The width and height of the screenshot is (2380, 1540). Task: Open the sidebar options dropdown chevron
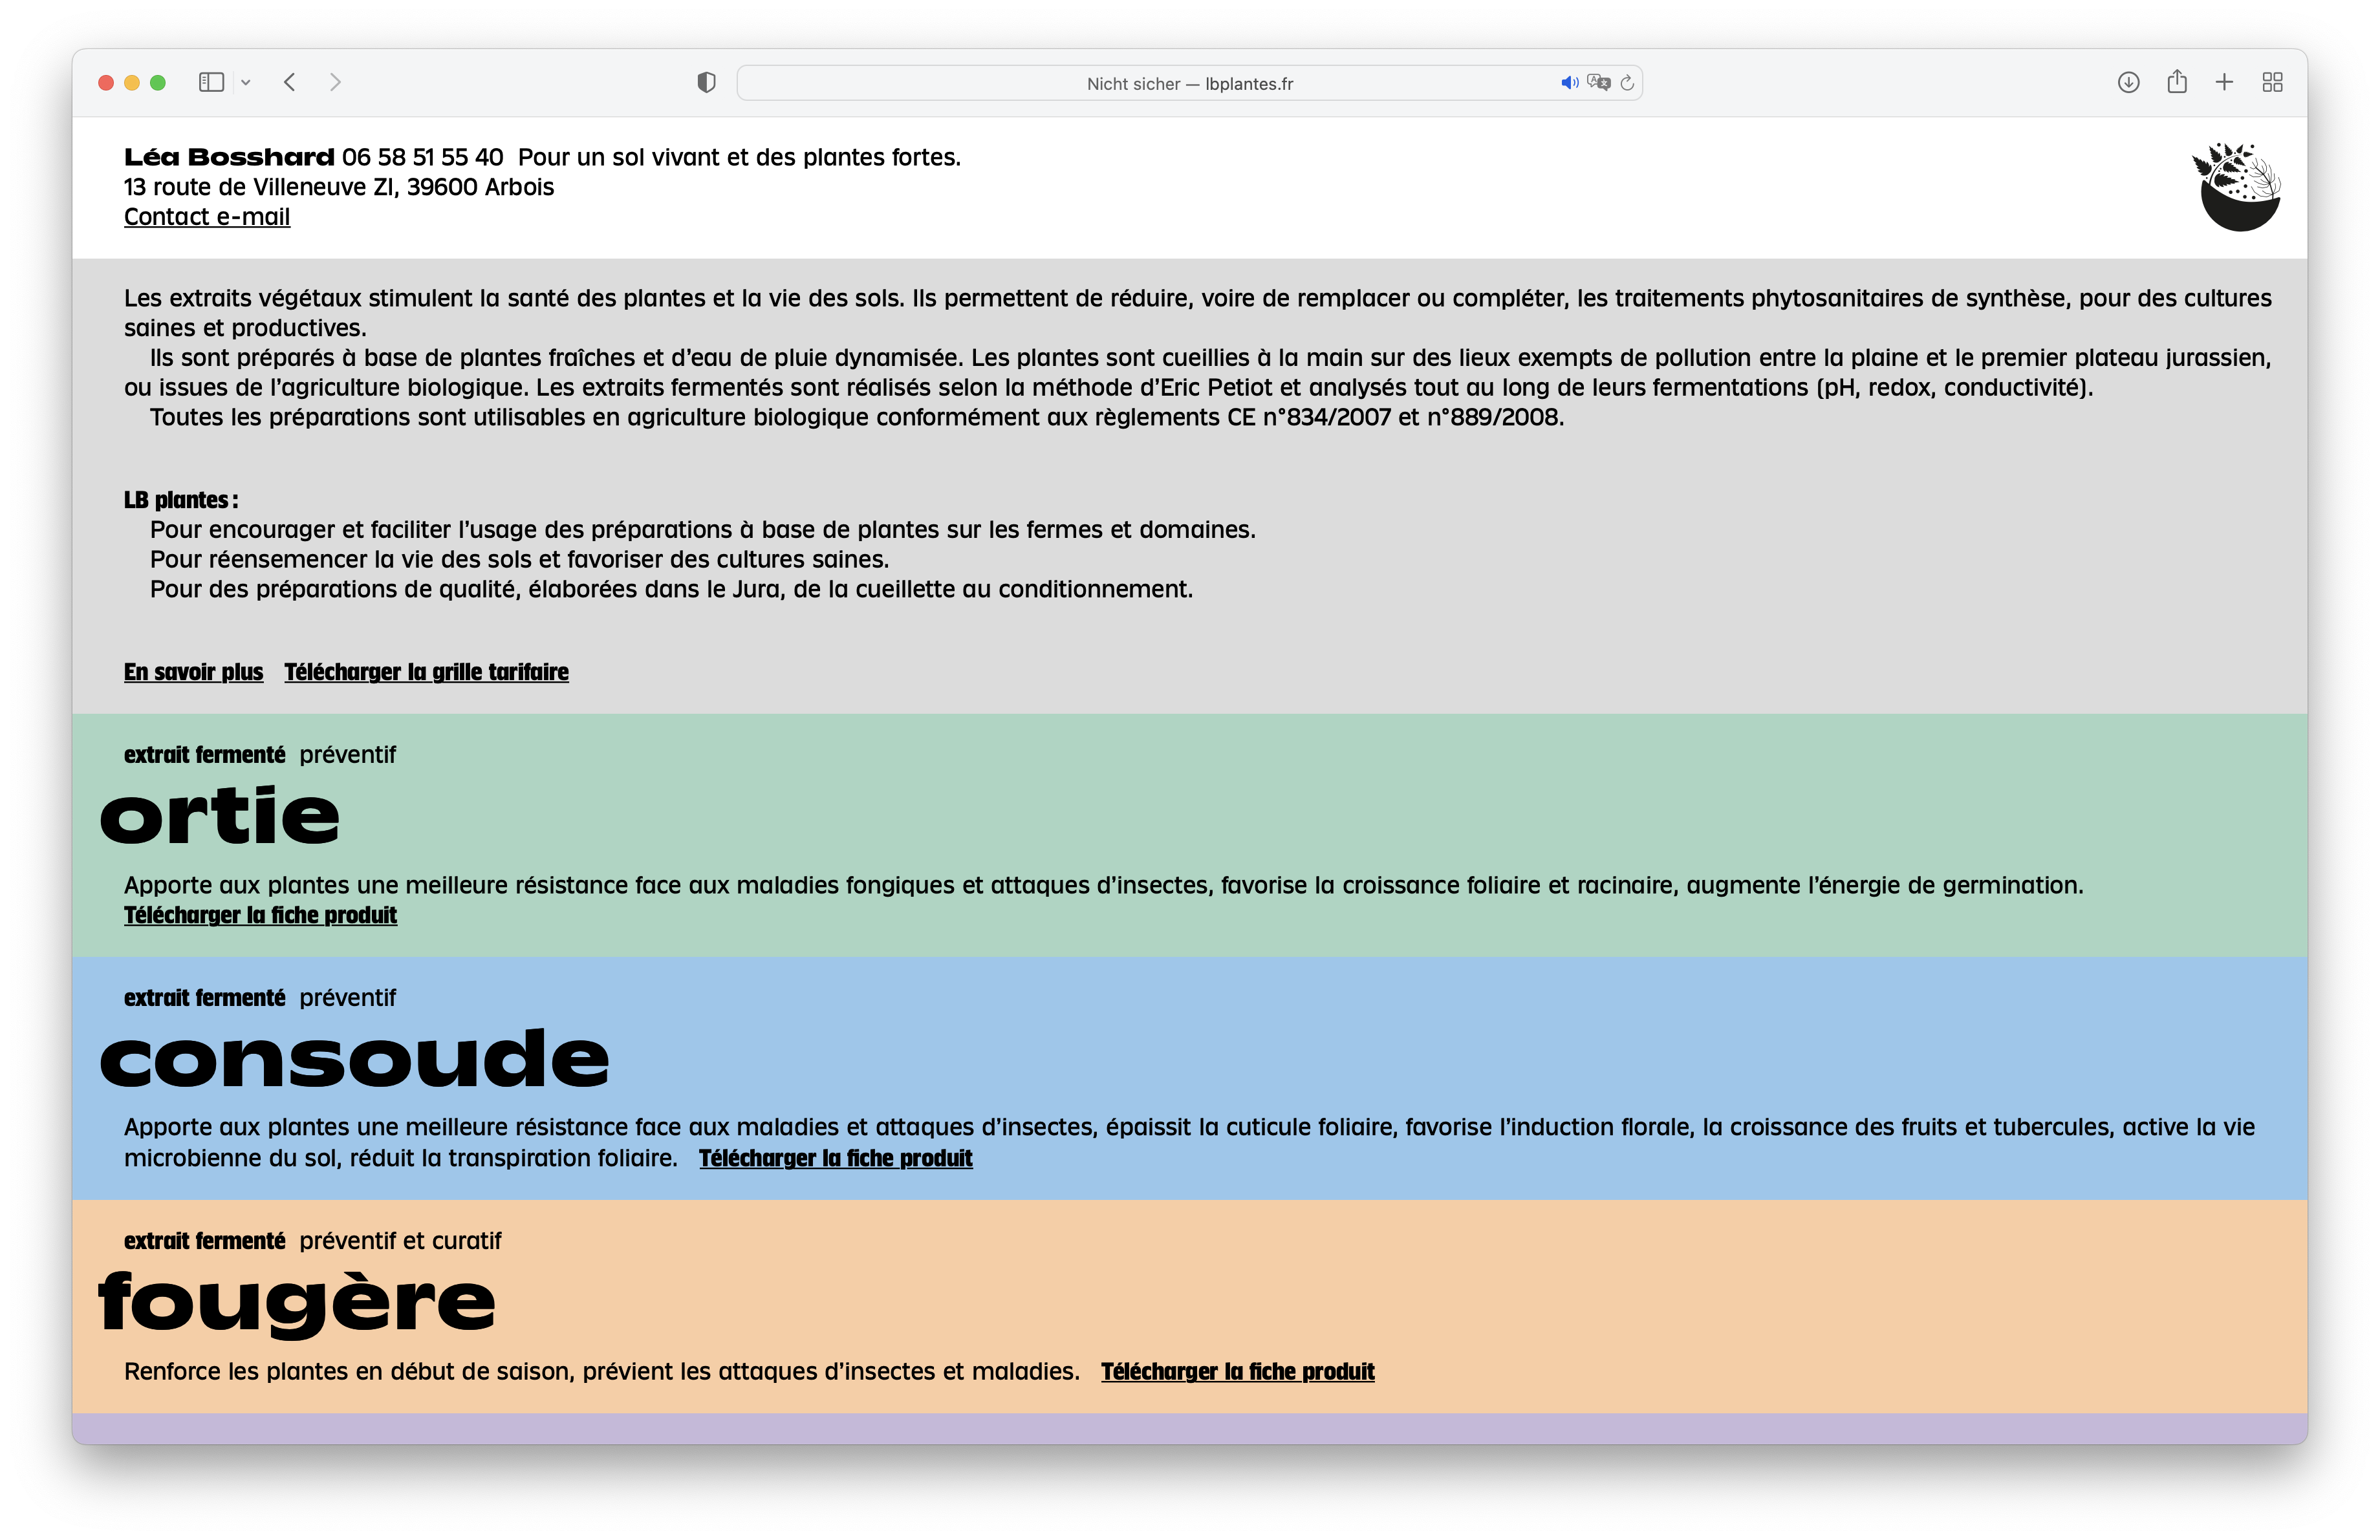(x=246, y=83)
